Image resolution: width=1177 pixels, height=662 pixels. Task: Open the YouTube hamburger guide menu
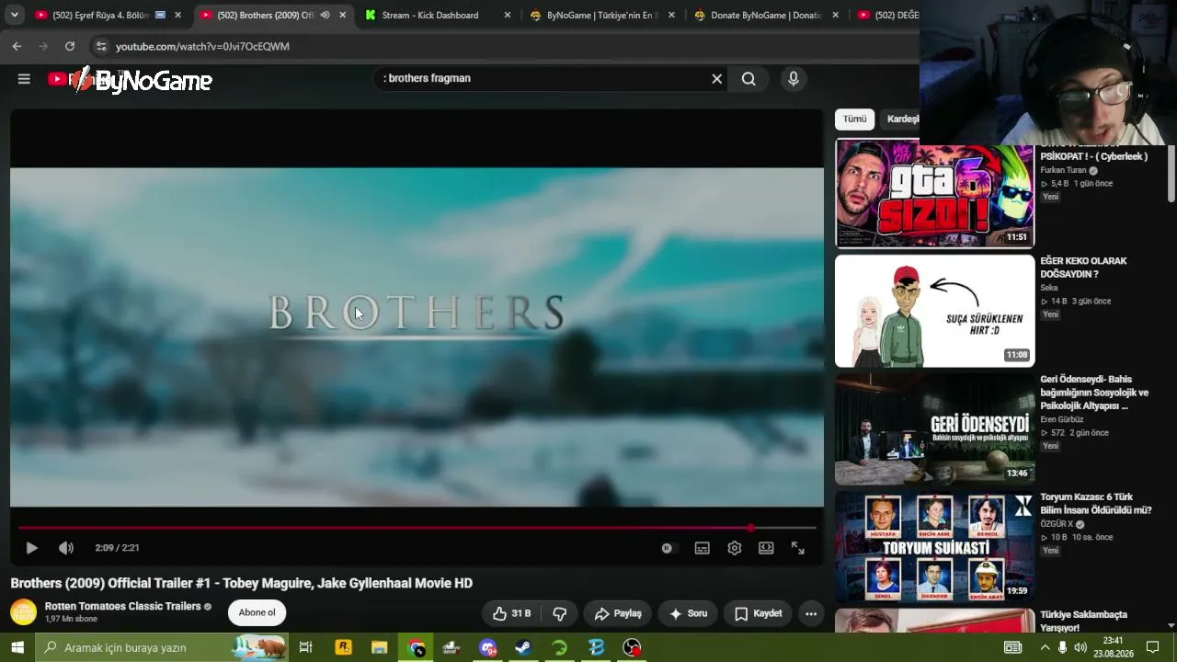pos(24,79)
